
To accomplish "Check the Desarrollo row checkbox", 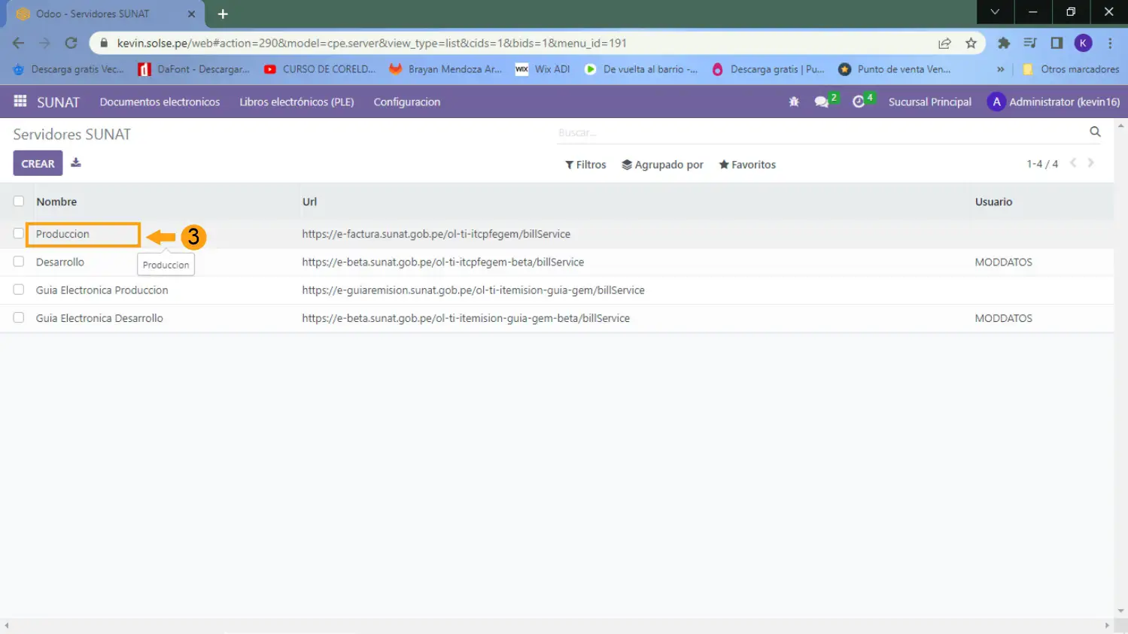I will 19,261.
